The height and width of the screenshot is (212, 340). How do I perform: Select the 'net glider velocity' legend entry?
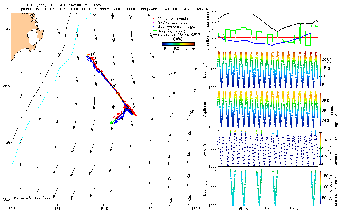(172, 30)
